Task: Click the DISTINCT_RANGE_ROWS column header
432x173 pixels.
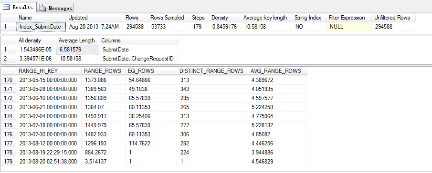Action: [x=212, y=71]
